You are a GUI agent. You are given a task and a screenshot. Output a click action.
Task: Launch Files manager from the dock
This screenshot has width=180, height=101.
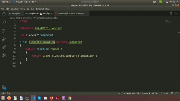point(3,98)
